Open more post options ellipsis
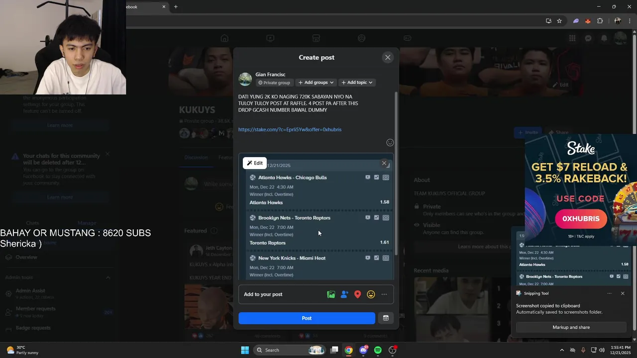 384,294
